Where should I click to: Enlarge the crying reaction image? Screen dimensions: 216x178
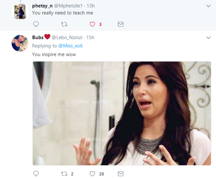(122, 113)
